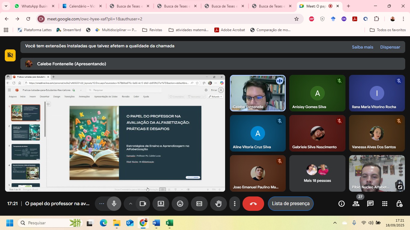
Task: Mute the microphone
Action: 114,204
